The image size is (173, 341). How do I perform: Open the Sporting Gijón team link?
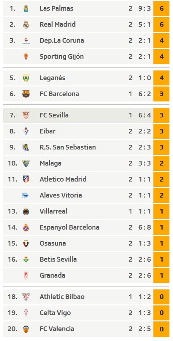pyautogui.click(x=62, y=56)
